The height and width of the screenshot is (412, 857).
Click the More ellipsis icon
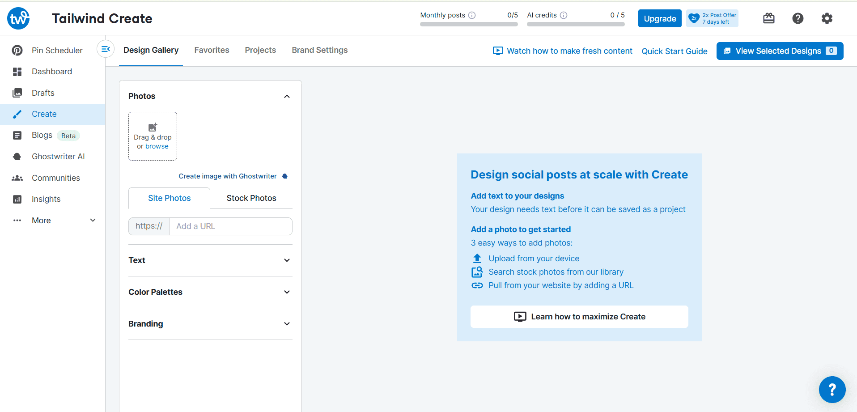coord(17,221)
